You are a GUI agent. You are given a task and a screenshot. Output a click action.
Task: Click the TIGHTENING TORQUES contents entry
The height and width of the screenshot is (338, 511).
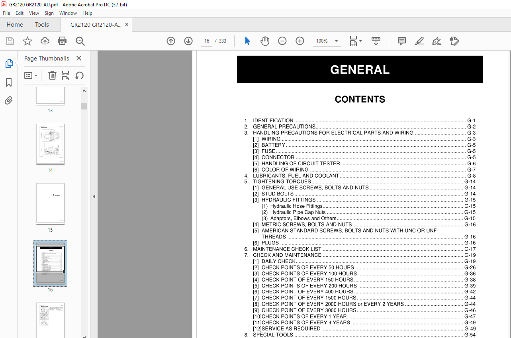(x=360, y=182)
